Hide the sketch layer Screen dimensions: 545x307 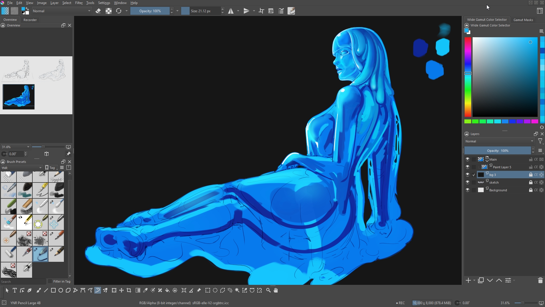point(468,182)
